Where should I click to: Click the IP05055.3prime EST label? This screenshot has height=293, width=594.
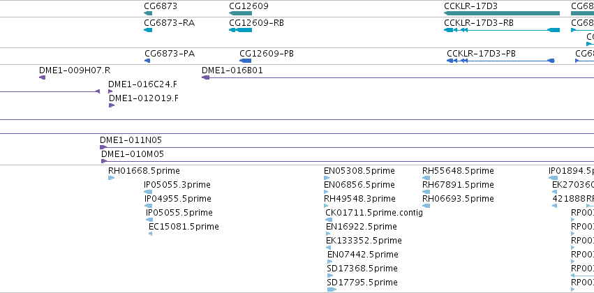click(x=177, y=185)
